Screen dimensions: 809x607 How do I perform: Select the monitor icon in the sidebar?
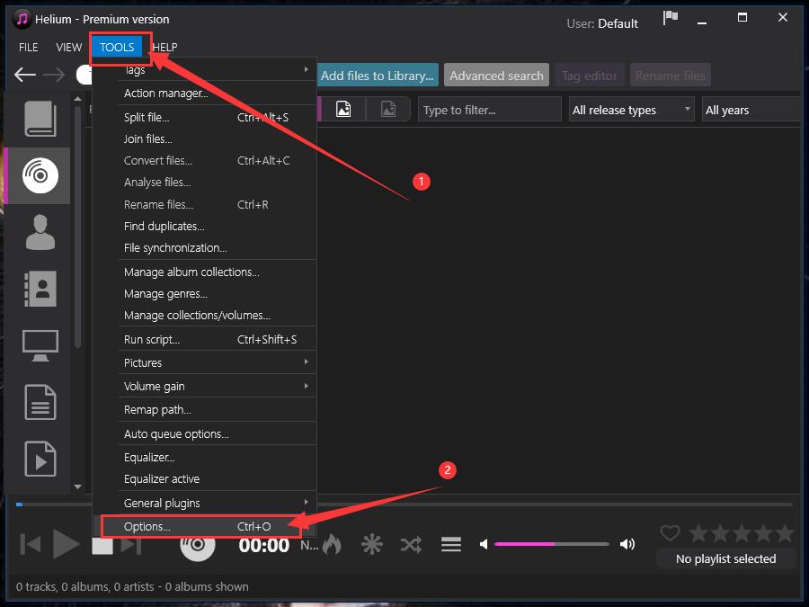(x=40, y=345)
